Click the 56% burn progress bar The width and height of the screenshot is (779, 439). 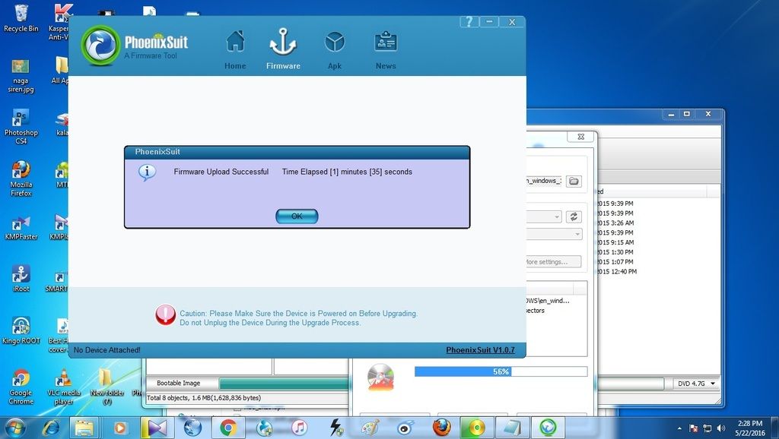(x=501, y=371)
